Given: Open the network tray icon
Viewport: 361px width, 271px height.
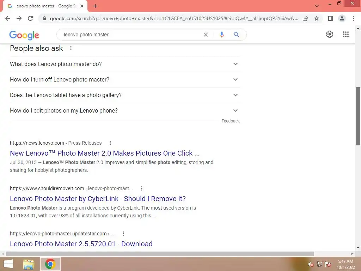Looking at the screenshot, I should 319,264.
